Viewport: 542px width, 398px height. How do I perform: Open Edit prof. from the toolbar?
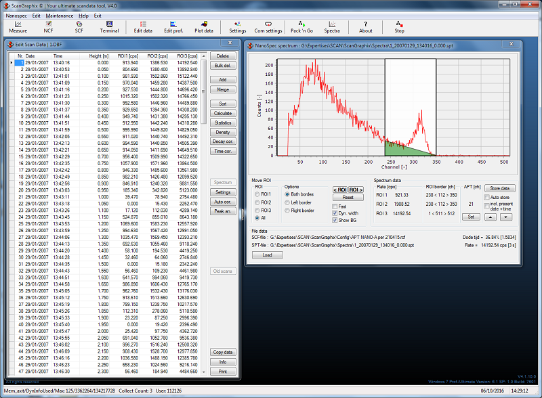pyautogui.click(x=173, y=26)
